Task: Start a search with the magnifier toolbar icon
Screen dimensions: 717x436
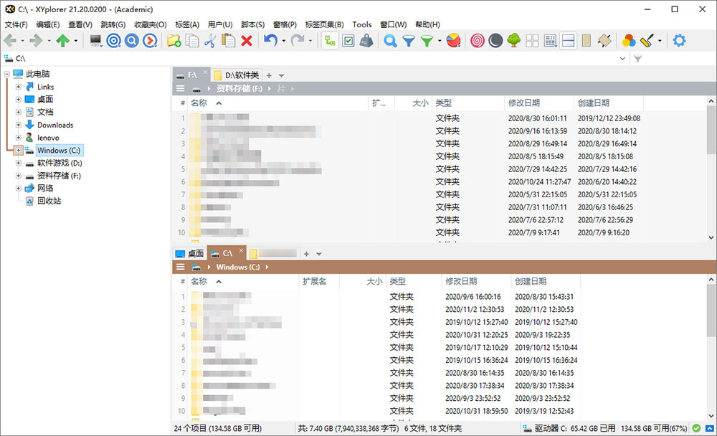Action: pyautogui.click(x=389, y=41)
